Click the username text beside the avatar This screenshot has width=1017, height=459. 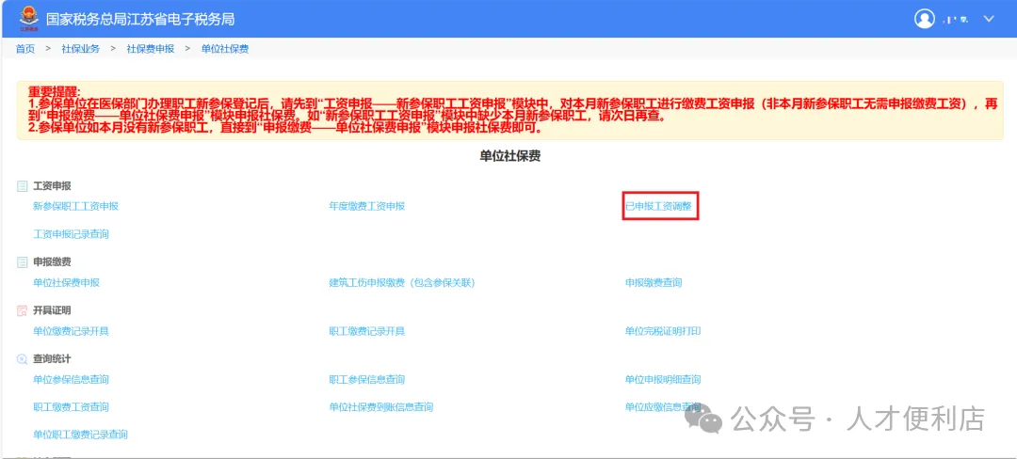(x=956, y=20)
